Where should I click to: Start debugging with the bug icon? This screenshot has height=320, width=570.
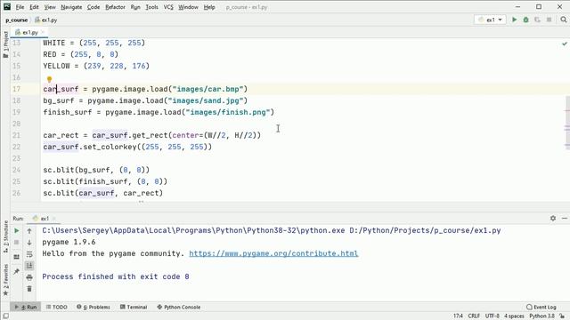525,20
